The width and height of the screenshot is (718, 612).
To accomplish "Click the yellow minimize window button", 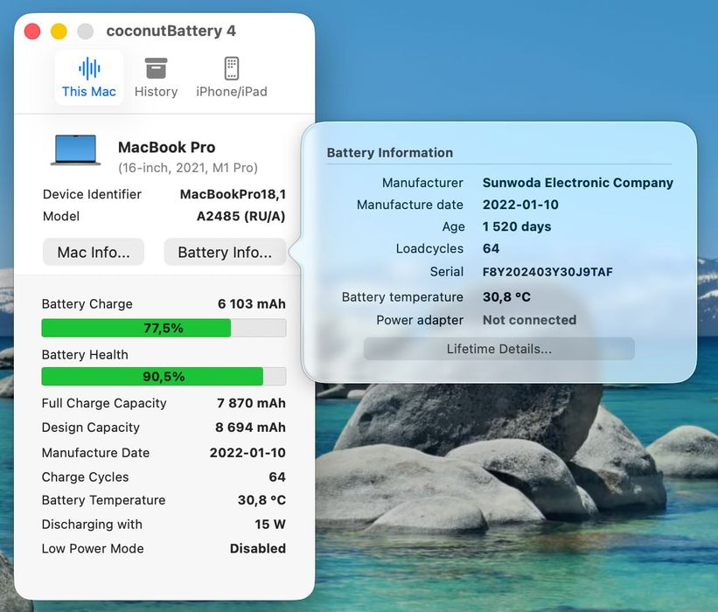I will coord(59,31).
